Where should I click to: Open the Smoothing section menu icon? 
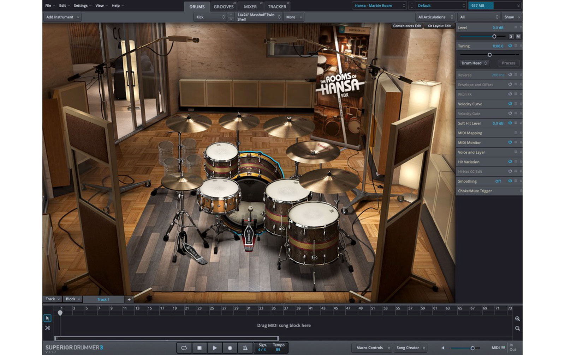[516, 181]
